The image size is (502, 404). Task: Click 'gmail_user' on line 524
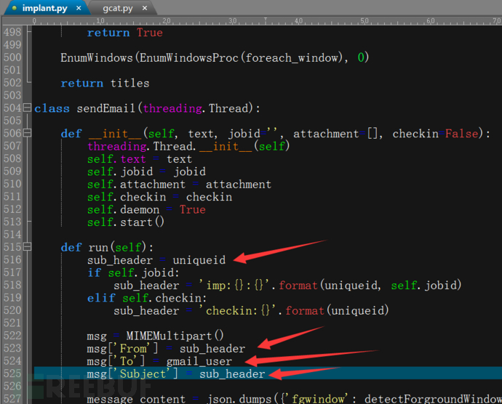tap(199, 361)
